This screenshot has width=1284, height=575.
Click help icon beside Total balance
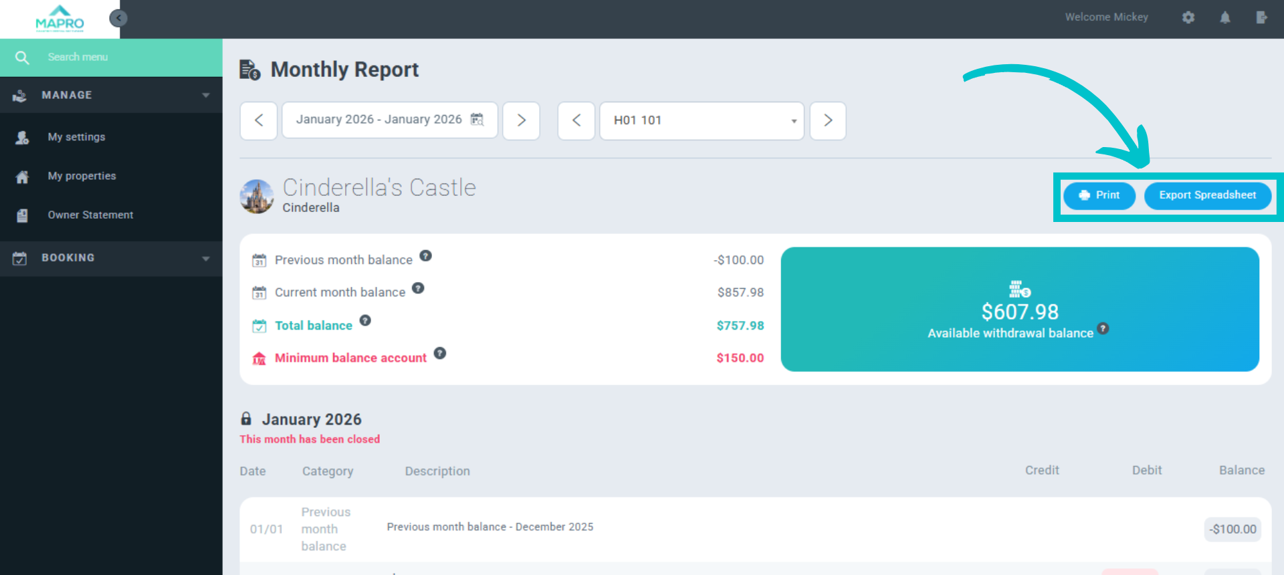tap(365, 321)
